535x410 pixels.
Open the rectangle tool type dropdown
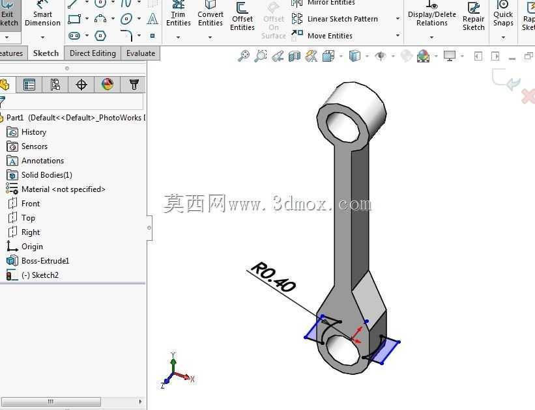tap(87, 19)
